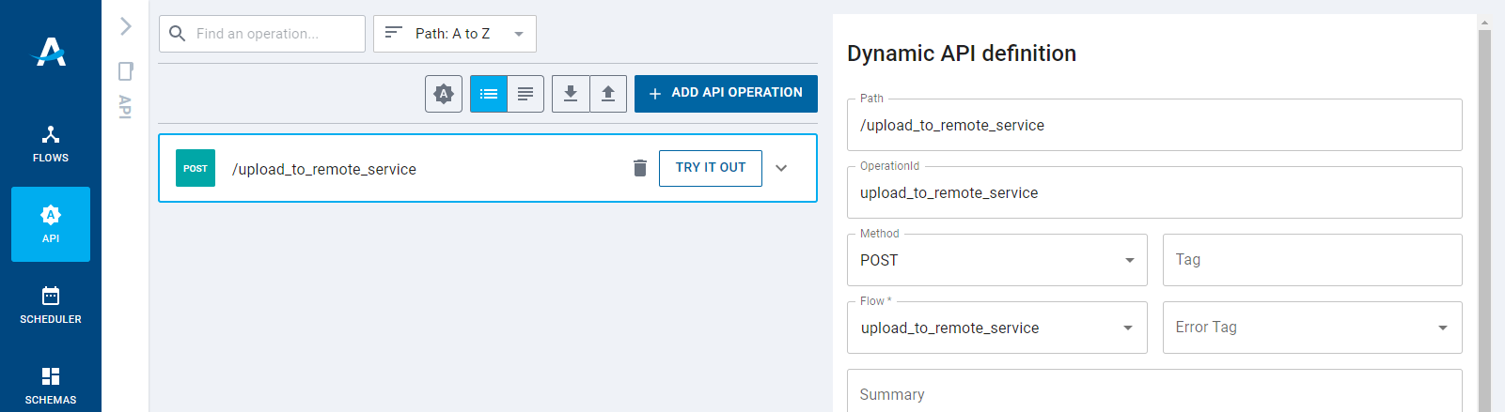Edit the Path field
This screenshot has width=1505, height=412.
click(1154, 125)
